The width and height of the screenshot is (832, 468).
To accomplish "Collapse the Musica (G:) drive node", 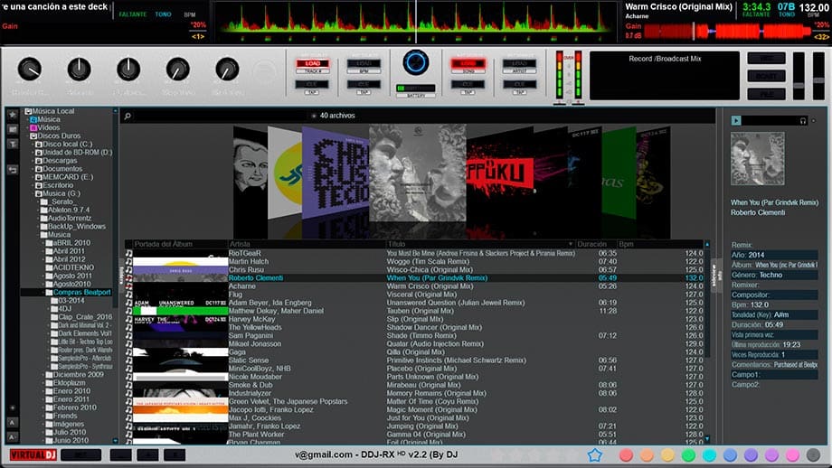I will coord(32,193).
